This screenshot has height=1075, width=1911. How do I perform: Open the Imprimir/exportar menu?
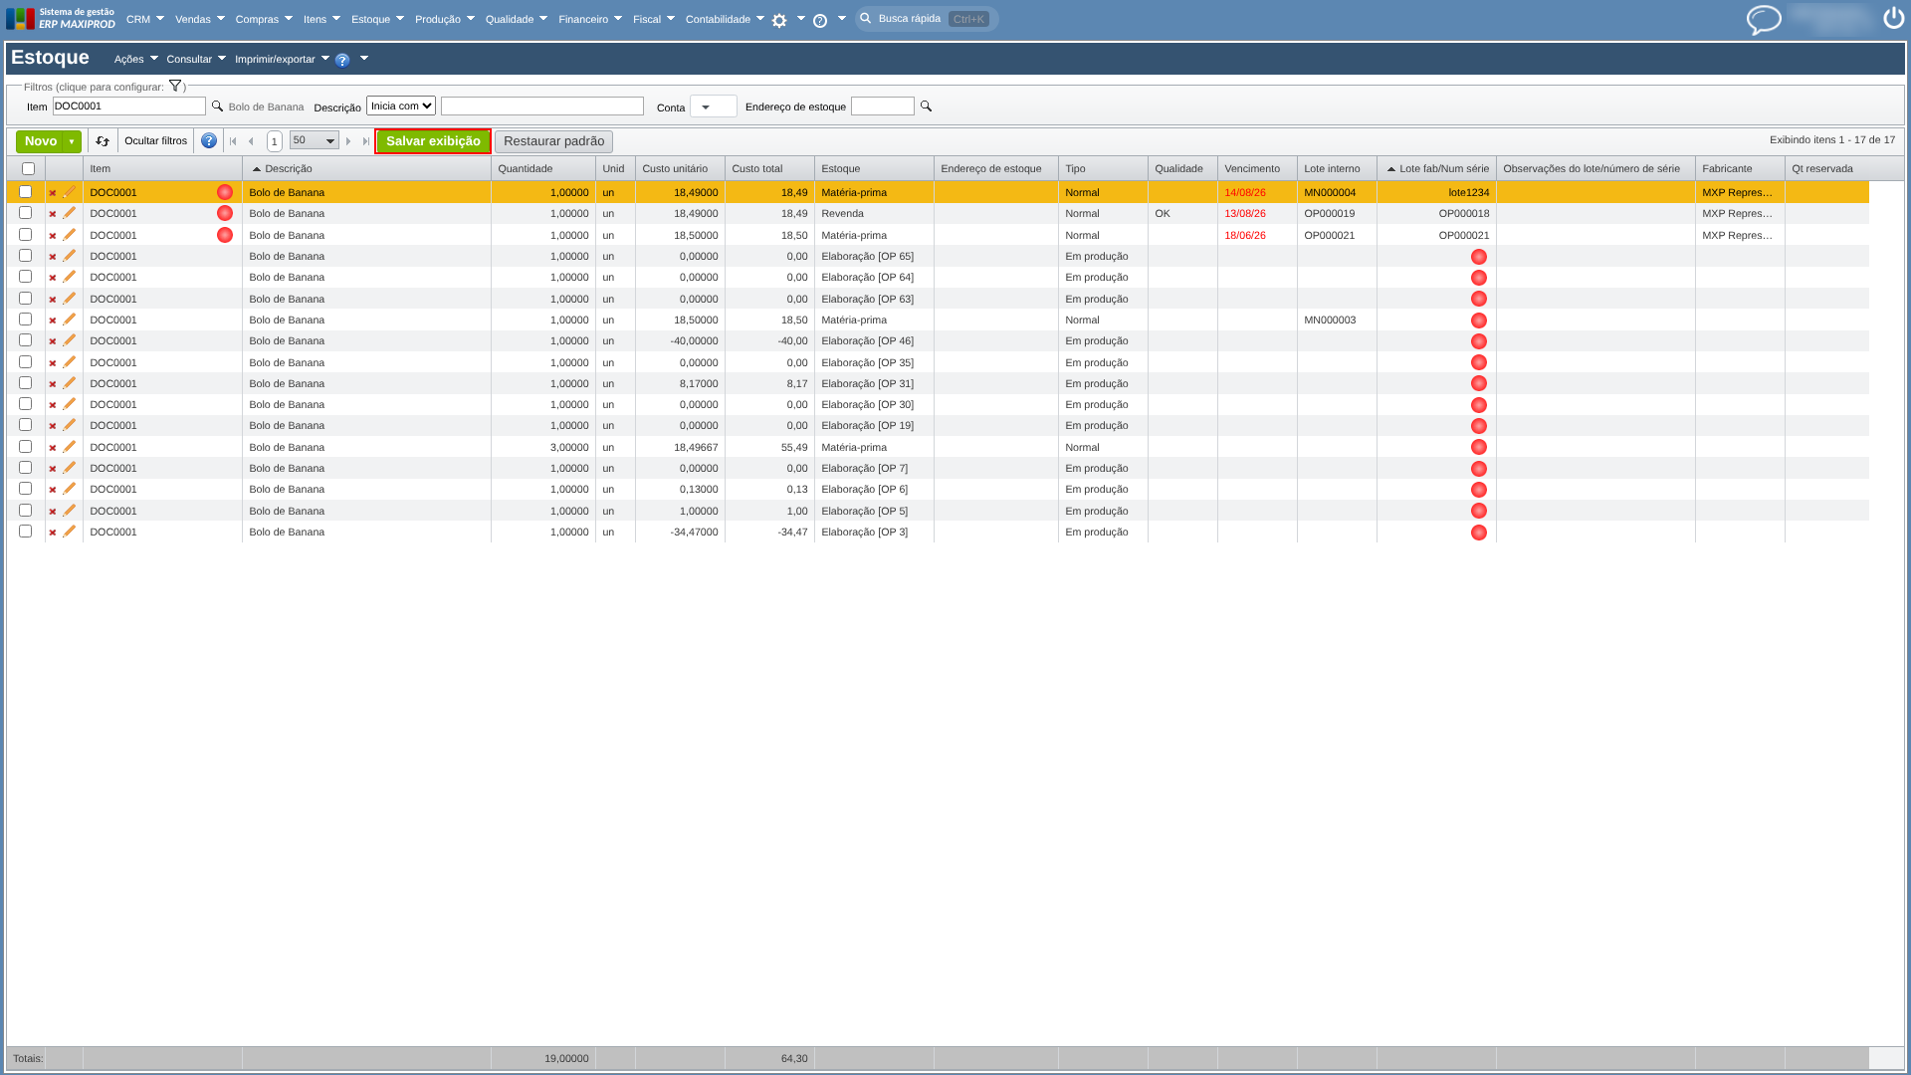pyautogui.click(x=282, y=59)
